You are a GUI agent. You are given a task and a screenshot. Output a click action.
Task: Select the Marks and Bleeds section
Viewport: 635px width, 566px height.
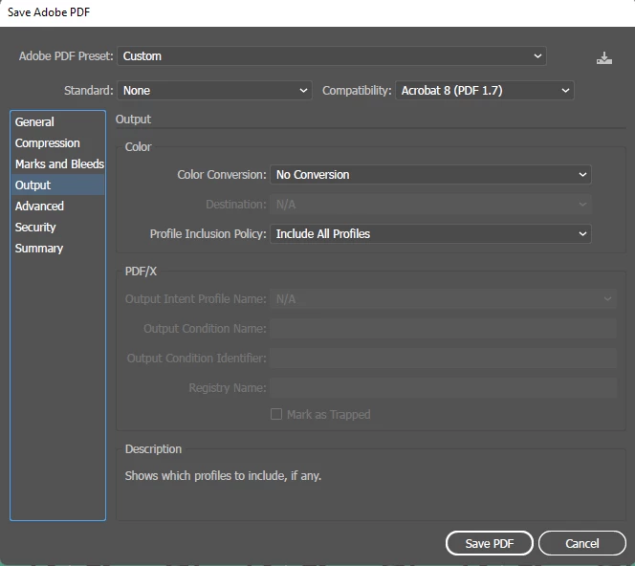point(57,164)
